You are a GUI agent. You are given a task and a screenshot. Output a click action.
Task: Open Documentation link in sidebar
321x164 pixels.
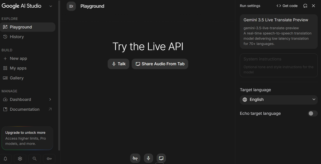tap(28, 109)
